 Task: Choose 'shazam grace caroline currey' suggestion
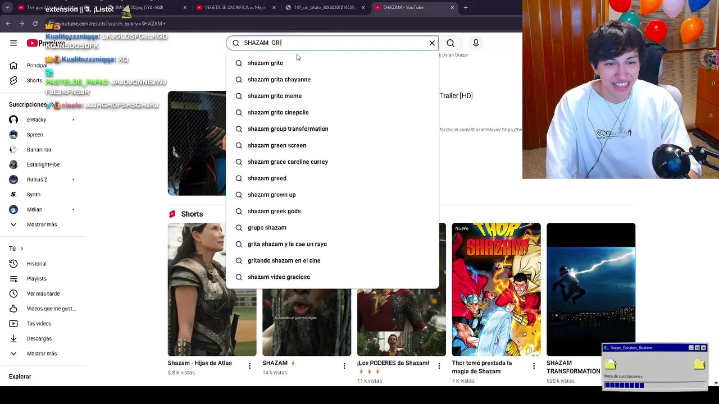pos(332,162)
